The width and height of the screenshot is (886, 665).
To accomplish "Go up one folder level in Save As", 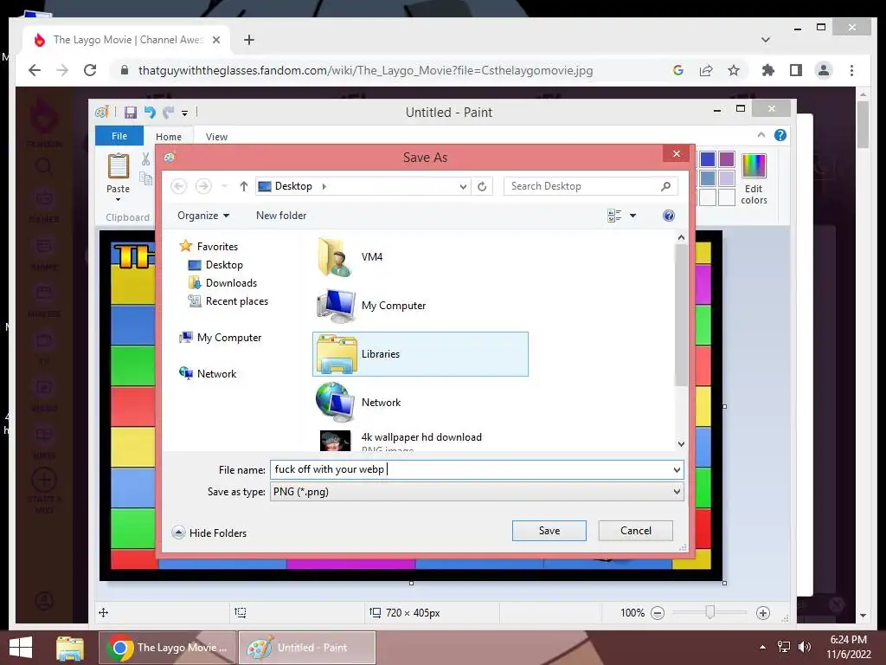I will [243, 186].
